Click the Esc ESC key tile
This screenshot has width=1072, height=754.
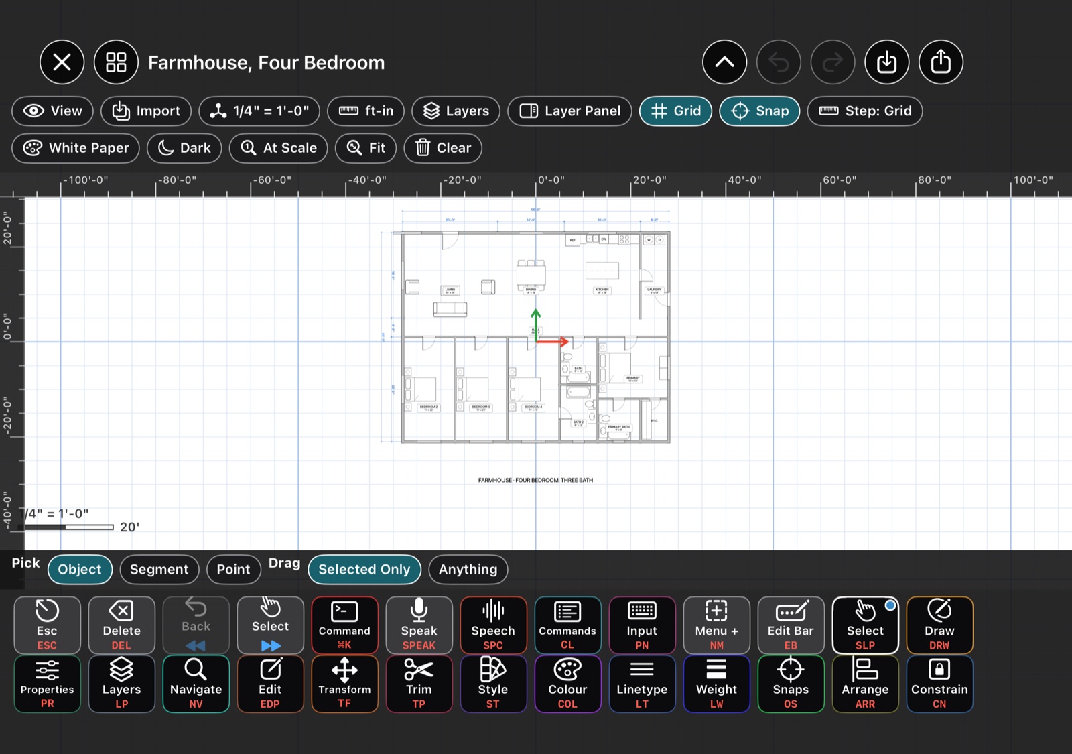[x=47, y=625]
